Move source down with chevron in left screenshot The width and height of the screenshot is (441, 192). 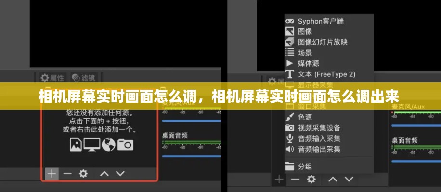(120, 174)
